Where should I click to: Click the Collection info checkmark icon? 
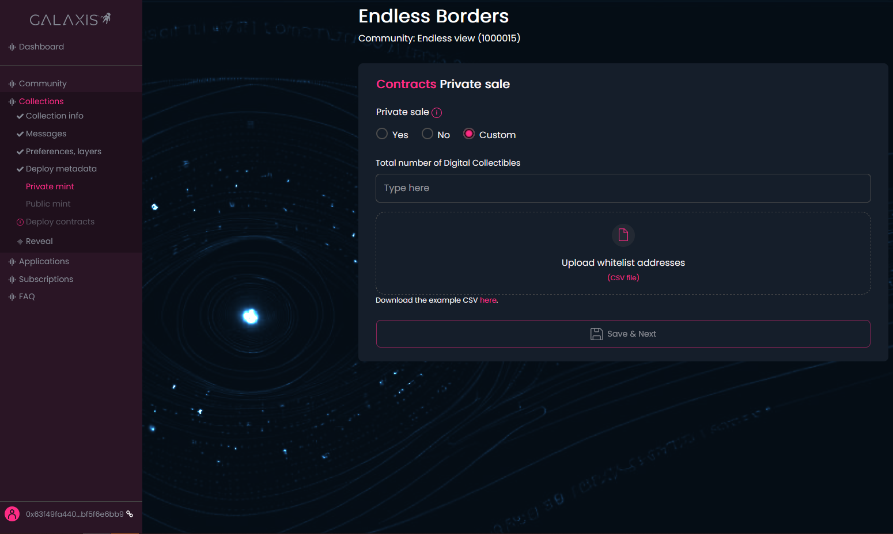coord(20,116)
